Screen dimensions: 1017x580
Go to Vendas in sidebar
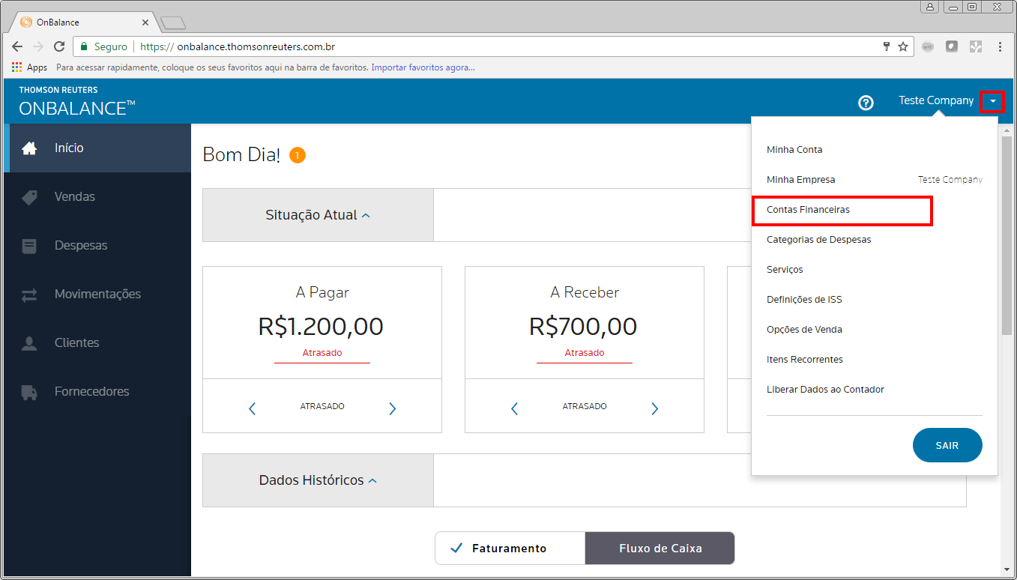[x=97, y=197]
